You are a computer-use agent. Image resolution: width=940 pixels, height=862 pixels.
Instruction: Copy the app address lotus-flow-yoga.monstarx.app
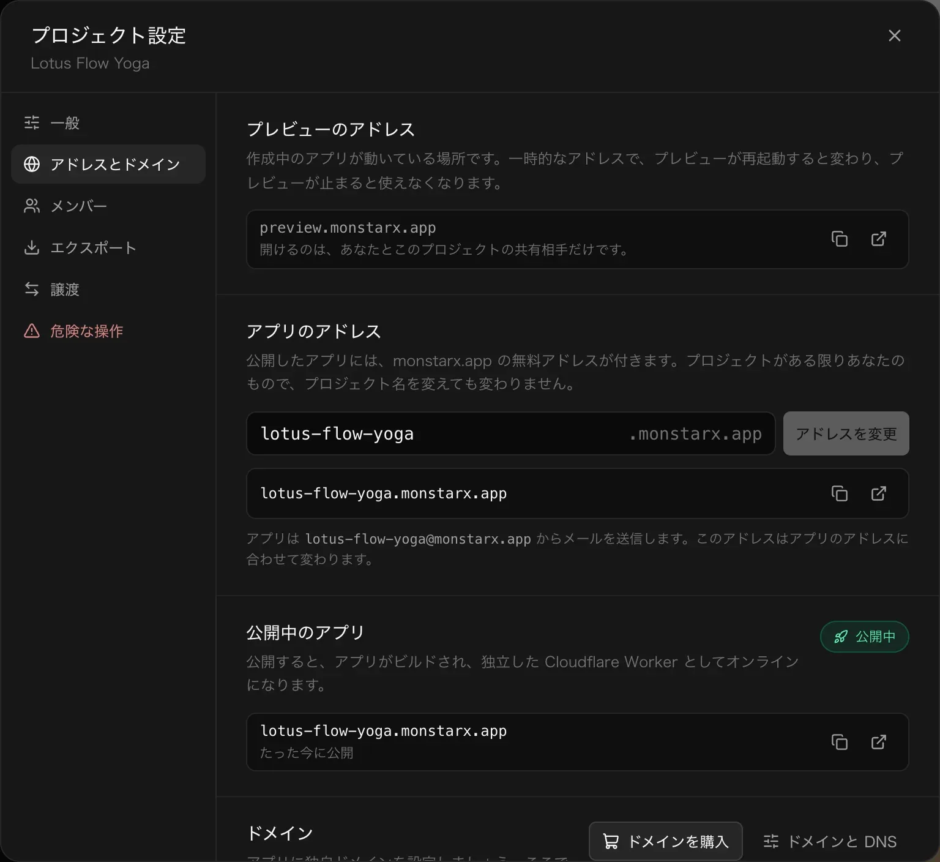coord(839,493)
